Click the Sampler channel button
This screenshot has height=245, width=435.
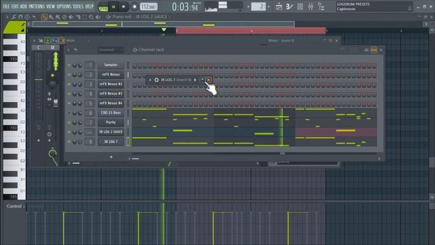click(111, 65)
